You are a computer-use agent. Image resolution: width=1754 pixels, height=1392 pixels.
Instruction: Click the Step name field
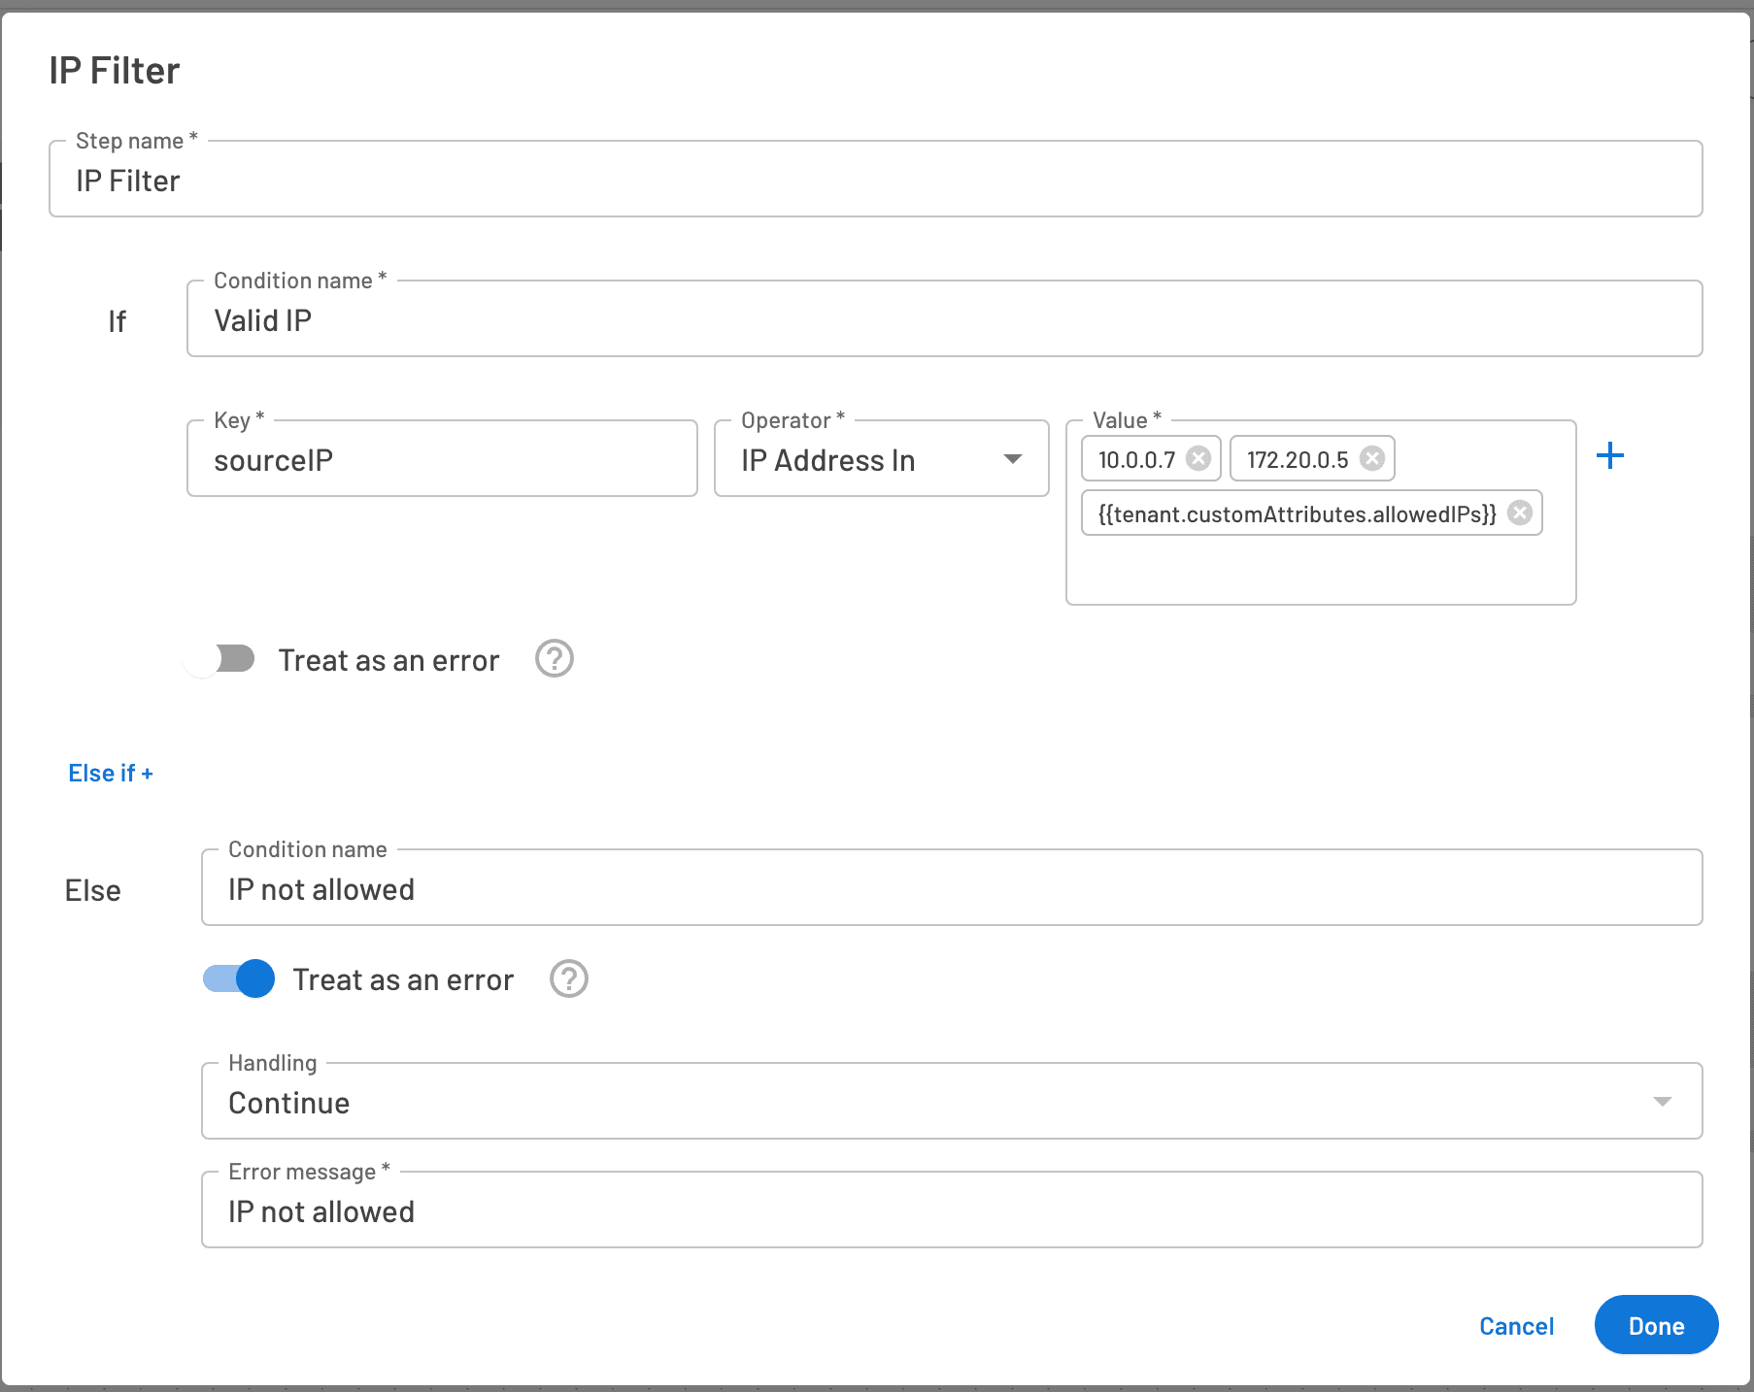(x=874, y=180)
